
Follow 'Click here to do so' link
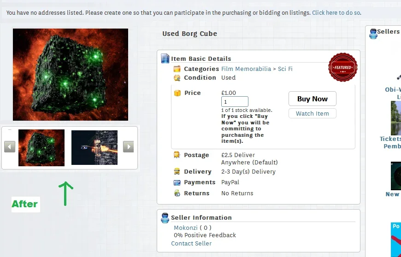[x=336, y=12]
